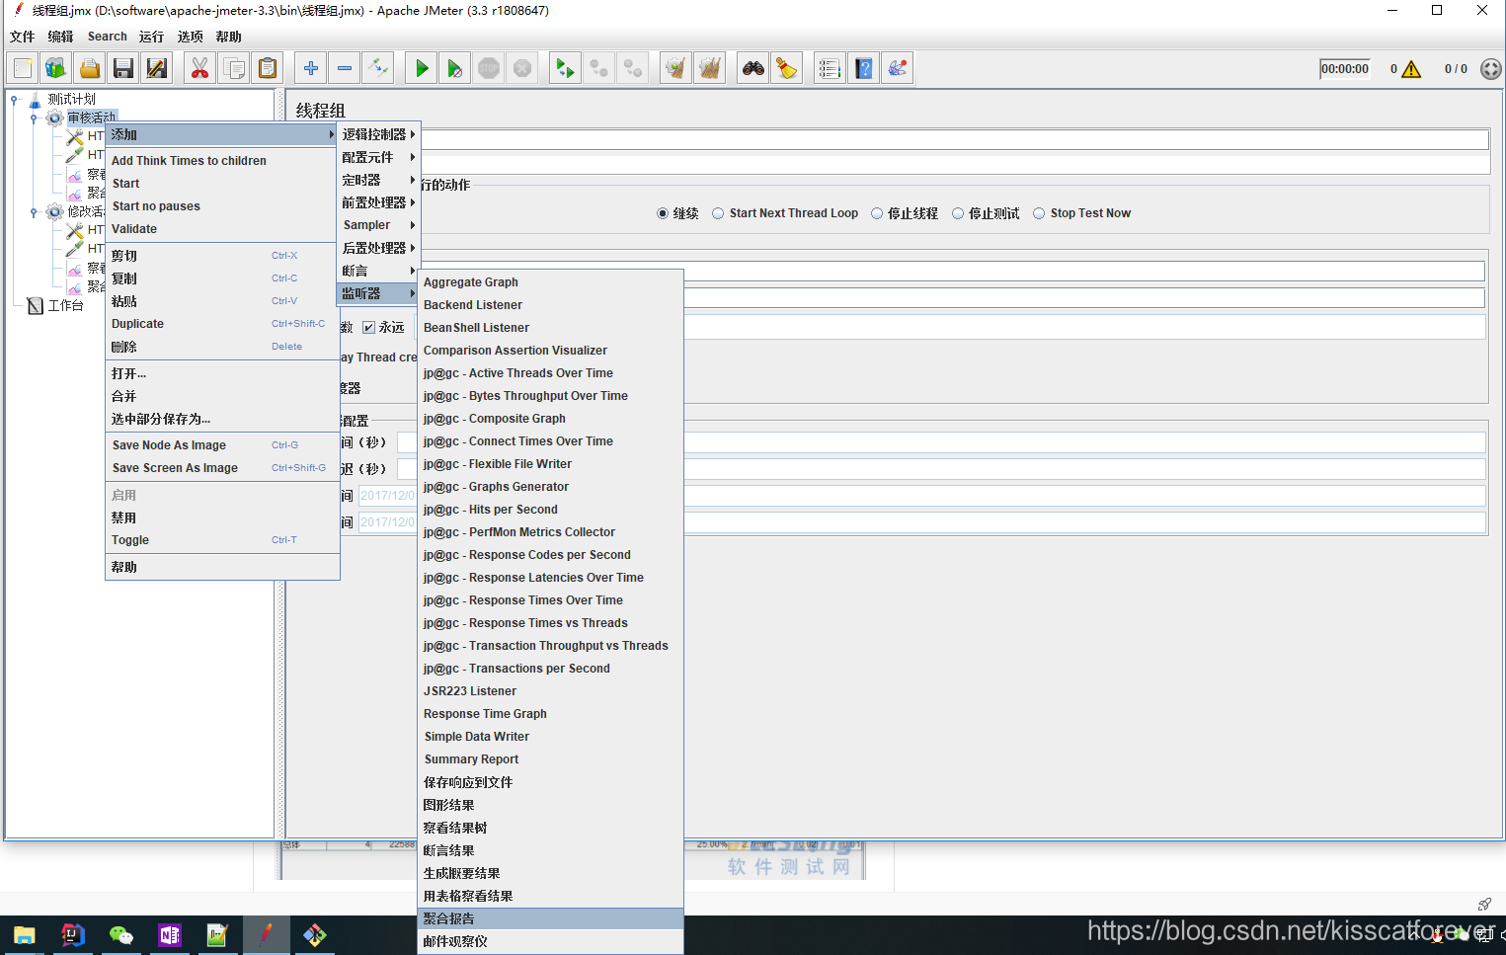Collapse the 修改活动 thread group node

(x=34, y=211)
